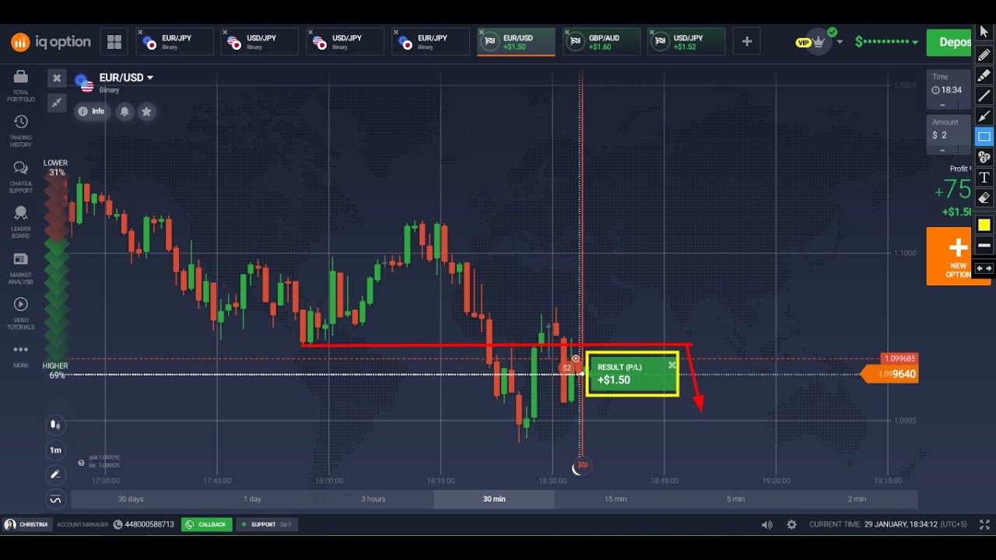Open Market Analysis from the sidebar
Screen dimensions: 996x560
(x=21, y=268)
